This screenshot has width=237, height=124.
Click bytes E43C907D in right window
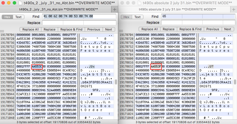(x=143, y=74)
